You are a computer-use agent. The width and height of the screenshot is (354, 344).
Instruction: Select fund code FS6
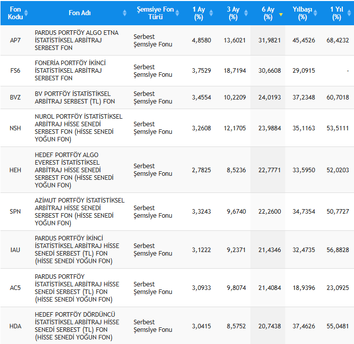[x=15, y=71]
